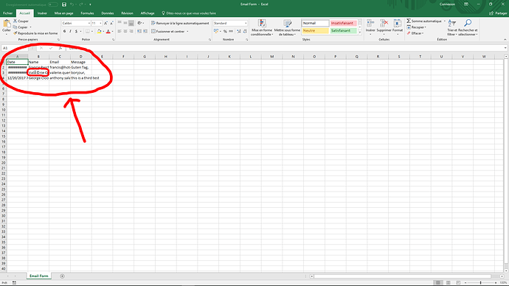Remove a decimal place
This screenshot has width=509, height=286.
(x=245, y=32)
